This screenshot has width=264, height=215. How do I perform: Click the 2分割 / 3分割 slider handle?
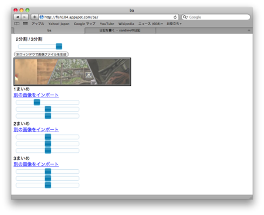[59, 46]
